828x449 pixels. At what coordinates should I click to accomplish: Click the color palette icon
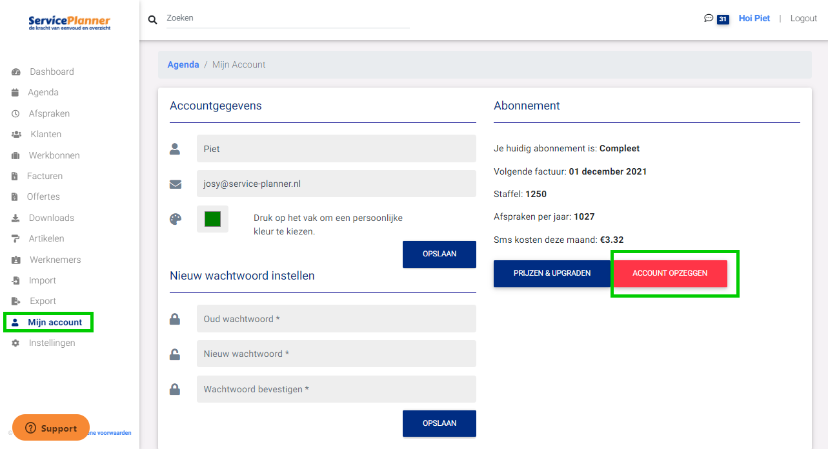[176, 219]
